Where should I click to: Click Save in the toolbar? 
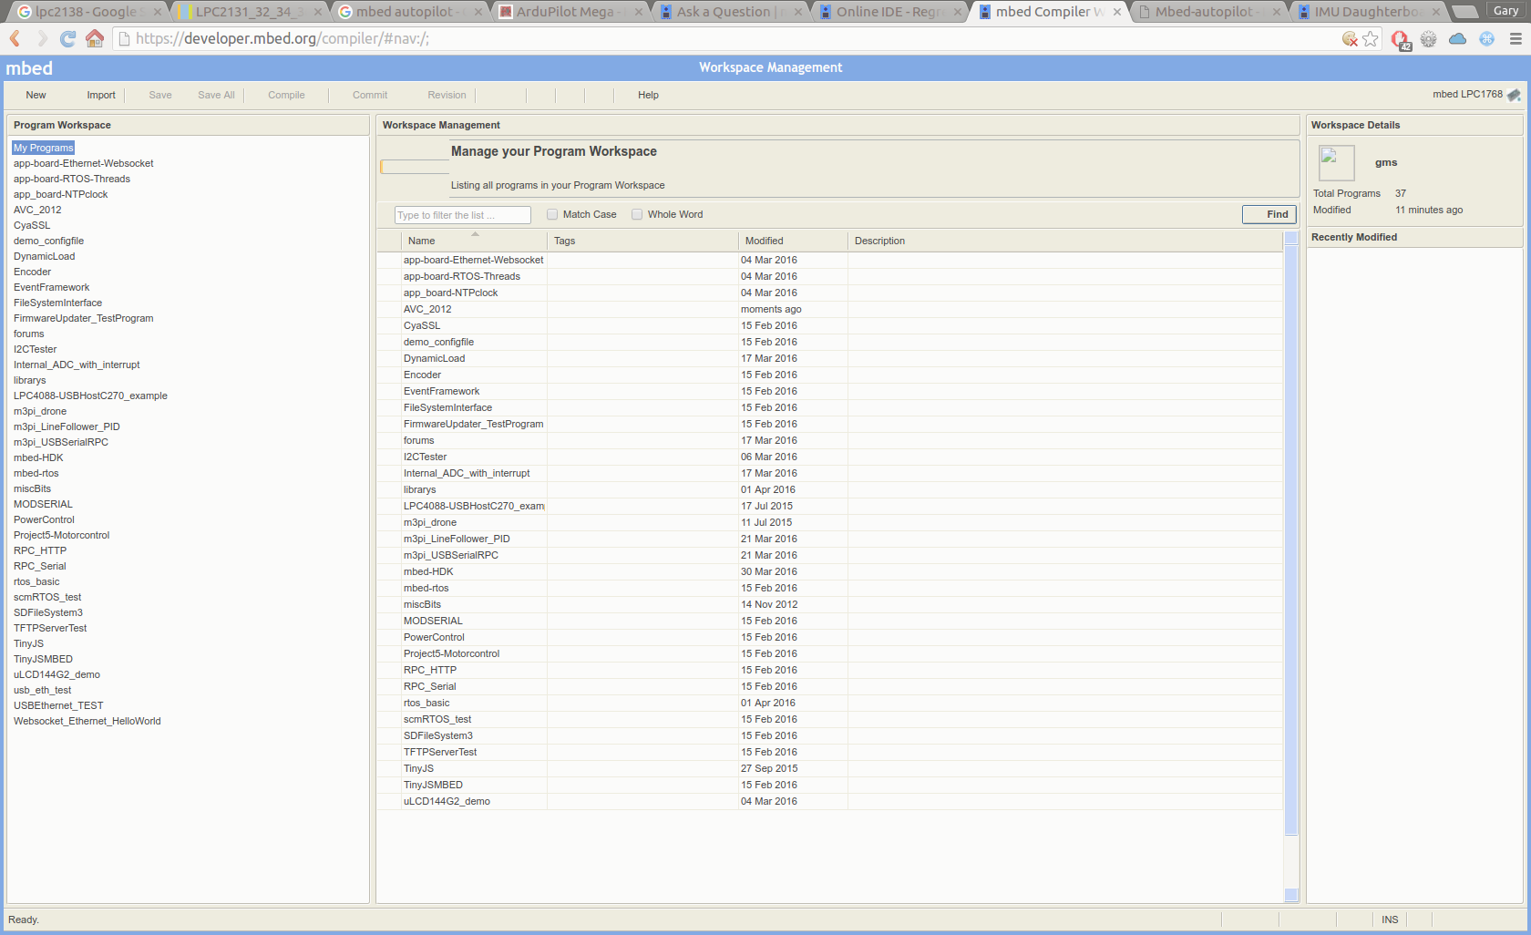(160, 95)
